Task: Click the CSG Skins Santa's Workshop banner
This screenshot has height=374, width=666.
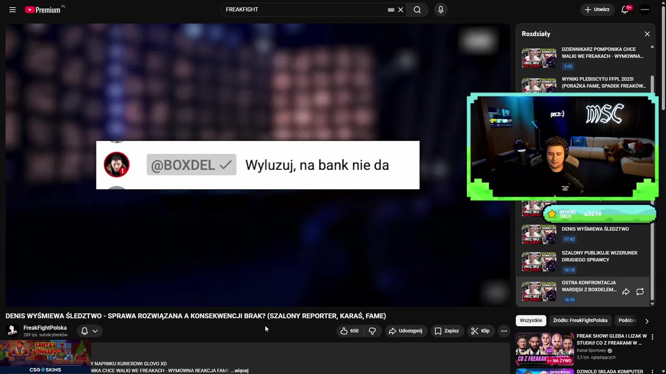Action: click(x=45, y=357)
